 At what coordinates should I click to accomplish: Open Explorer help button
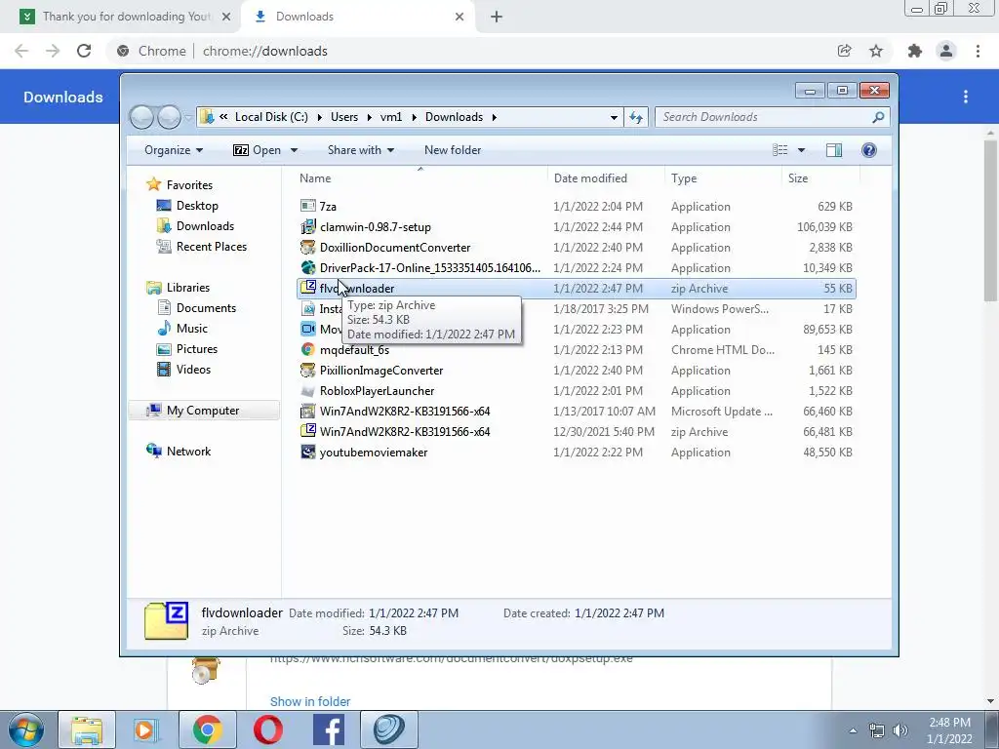click(x=868, y=149)
